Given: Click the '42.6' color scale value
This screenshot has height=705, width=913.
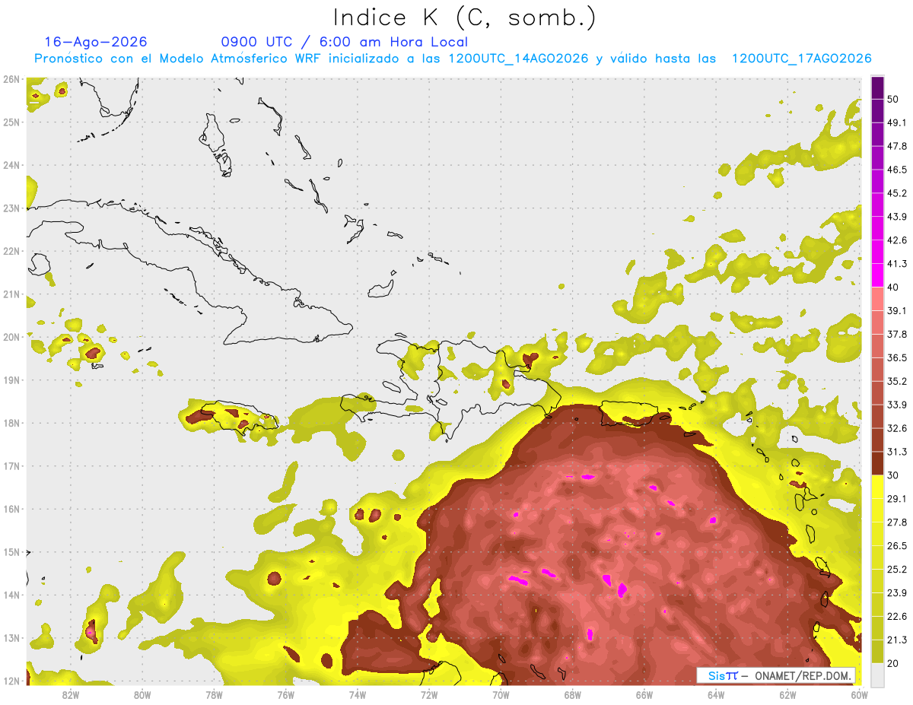Looking at the screenshot, I should (896, 241).
